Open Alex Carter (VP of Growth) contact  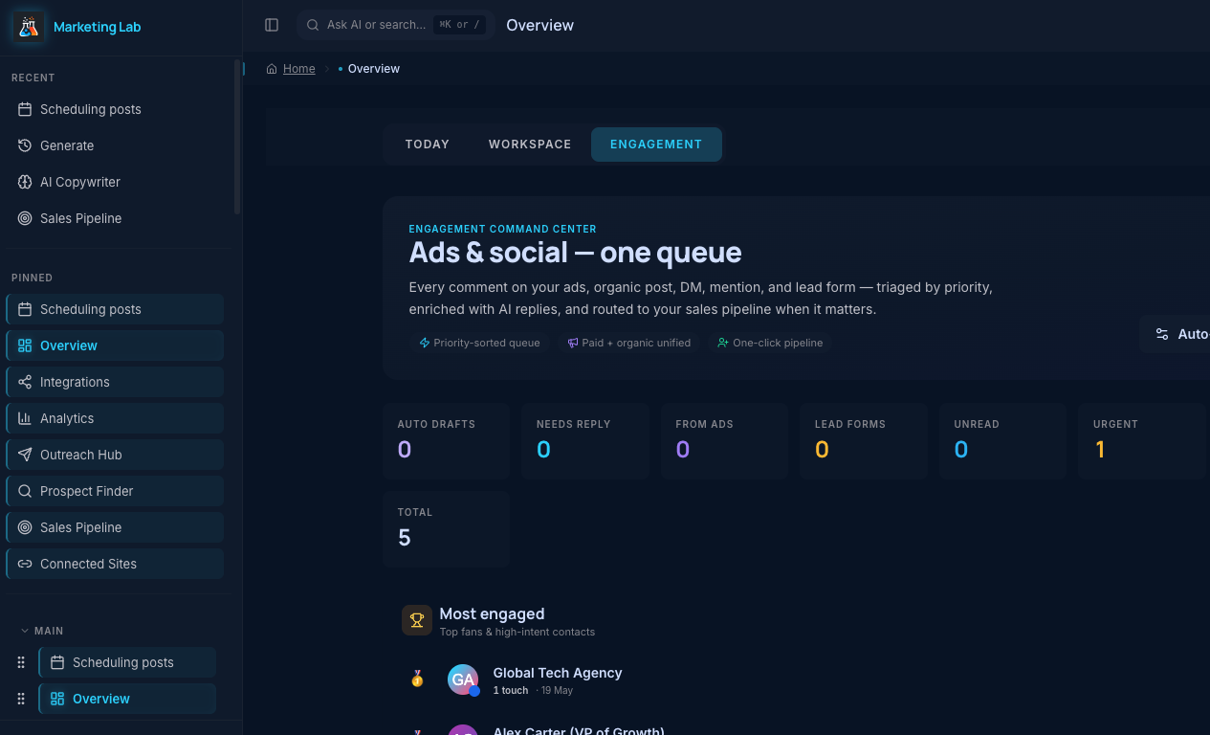579,730
